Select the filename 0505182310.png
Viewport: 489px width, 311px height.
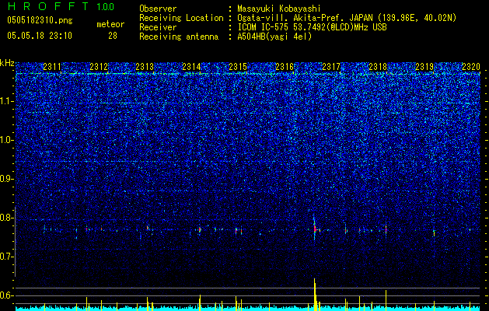(x=40, y=21)
